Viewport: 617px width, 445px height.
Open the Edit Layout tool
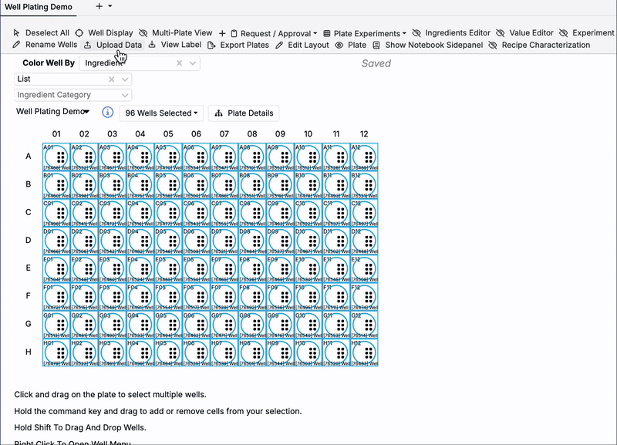[x=302, y=45]
